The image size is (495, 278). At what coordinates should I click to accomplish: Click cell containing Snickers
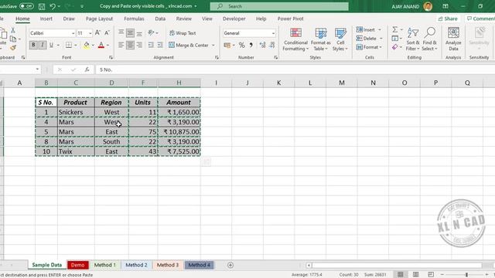(x=76, y=112)
